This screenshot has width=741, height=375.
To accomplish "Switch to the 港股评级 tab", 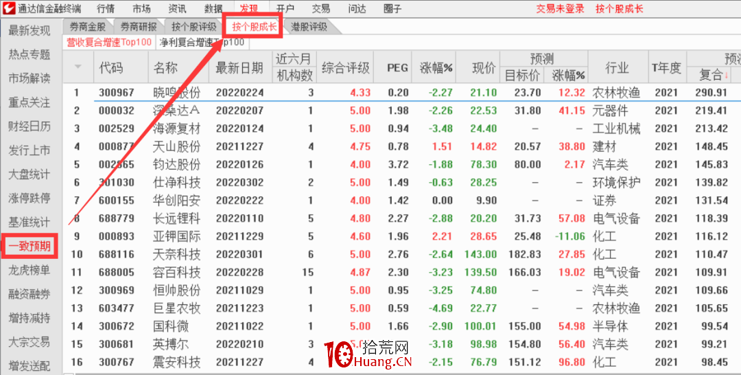I will point(309,27).
